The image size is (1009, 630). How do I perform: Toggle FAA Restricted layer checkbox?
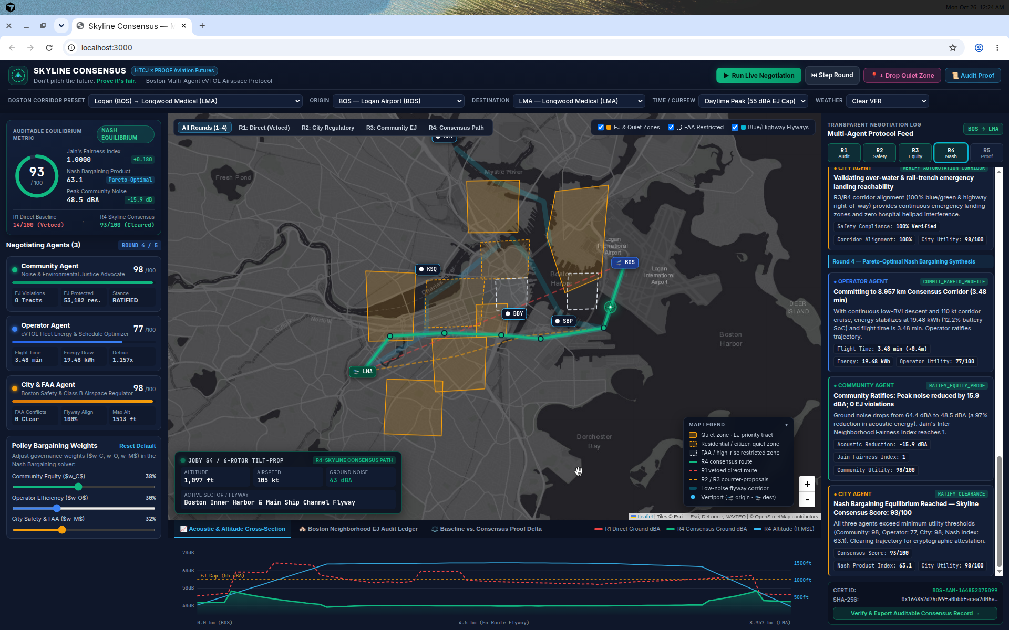click(671, 128)
